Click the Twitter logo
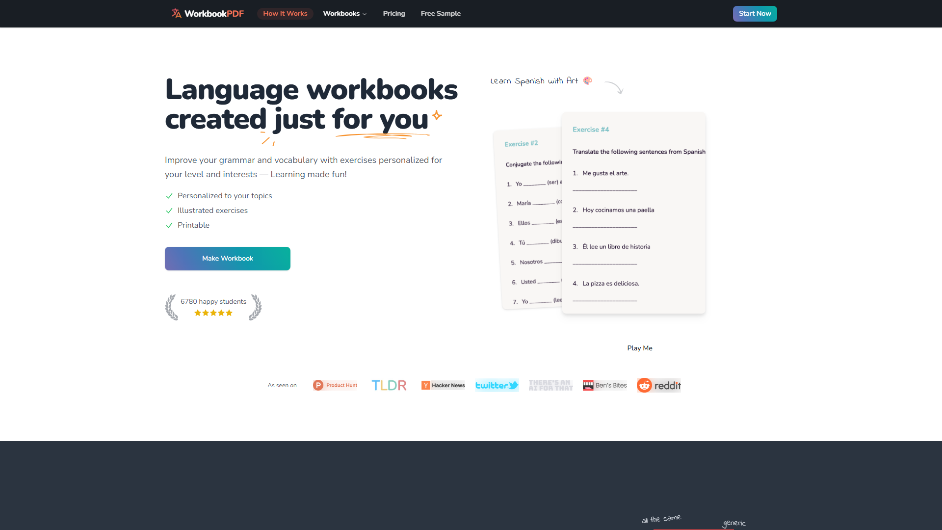Screen dimensions: 942x530 497,385
